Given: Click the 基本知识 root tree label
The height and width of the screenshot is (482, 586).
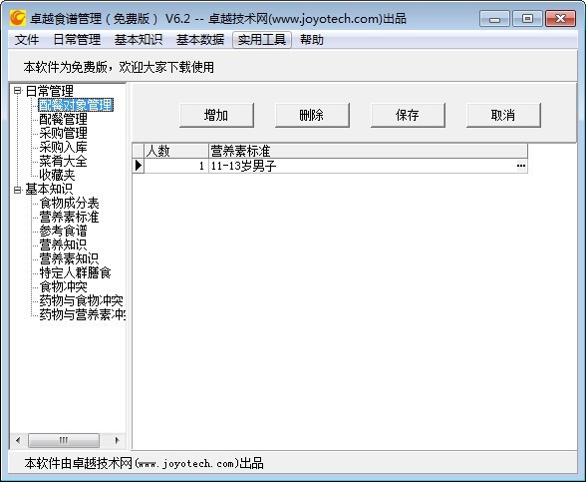Looking at the screenshot, I should 50,190.
